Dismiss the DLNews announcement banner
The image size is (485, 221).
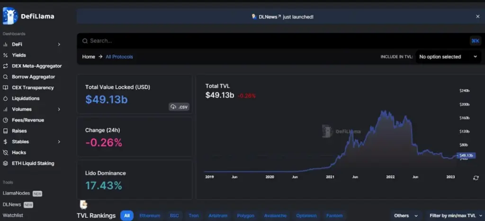477,17
